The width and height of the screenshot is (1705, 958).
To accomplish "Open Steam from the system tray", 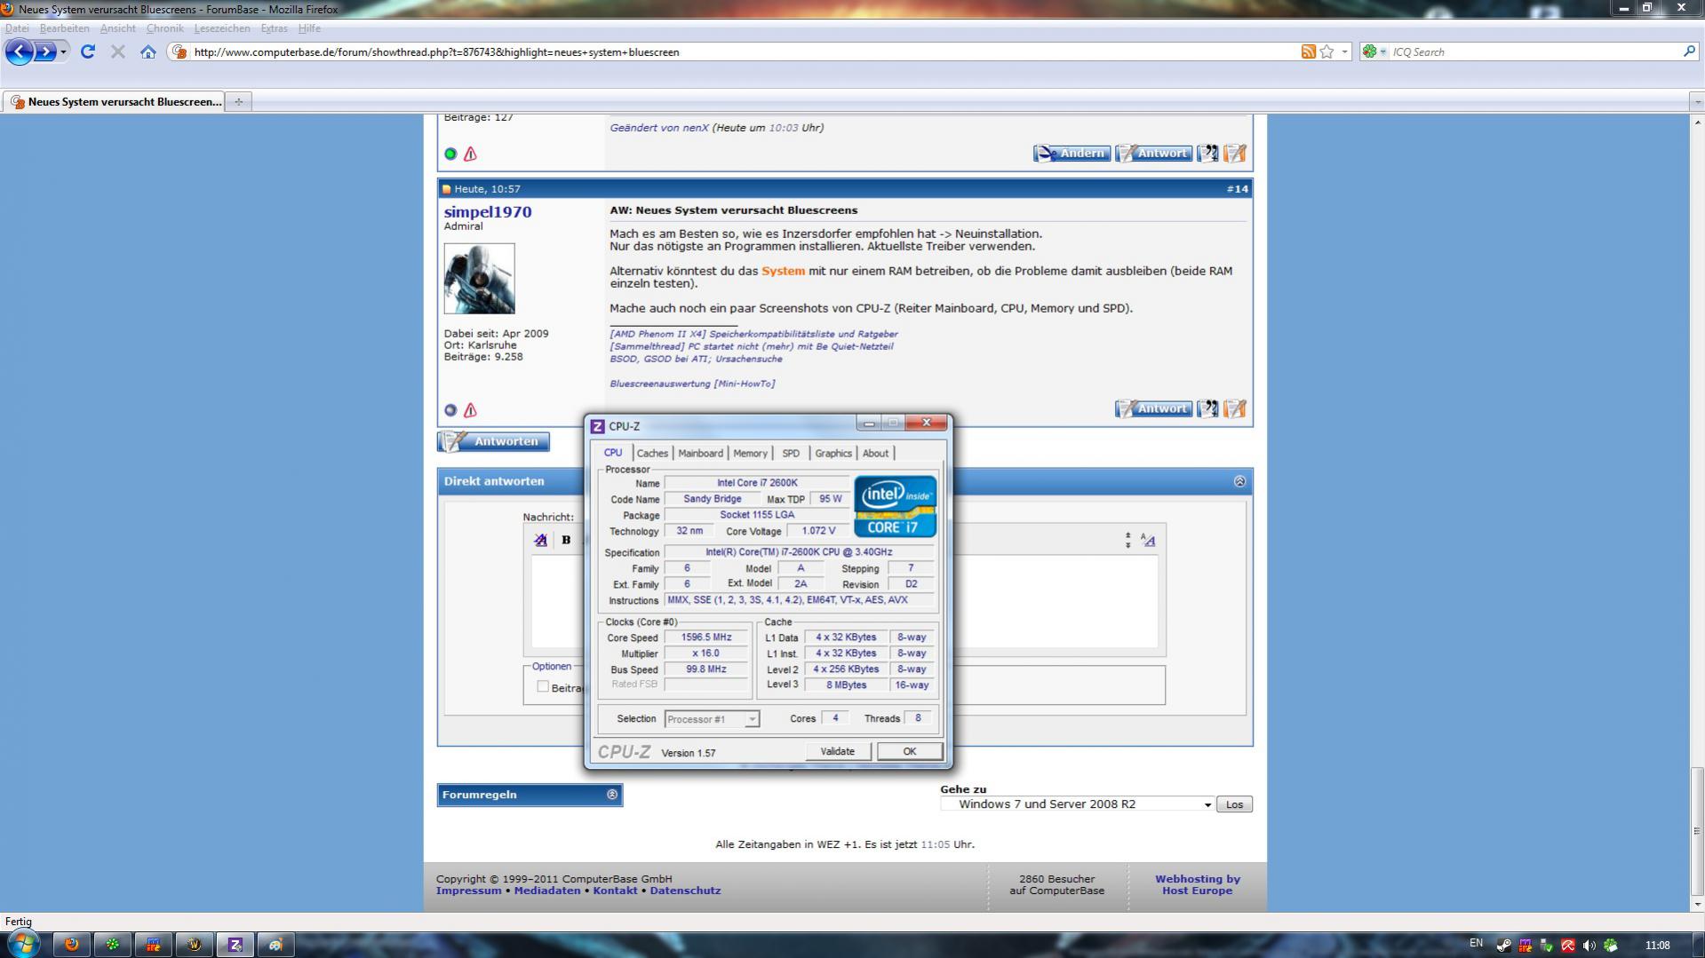I will coord(1503,946).
